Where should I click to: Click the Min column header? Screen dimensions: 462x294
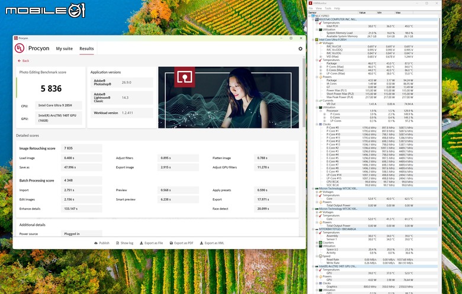point(386,12)
